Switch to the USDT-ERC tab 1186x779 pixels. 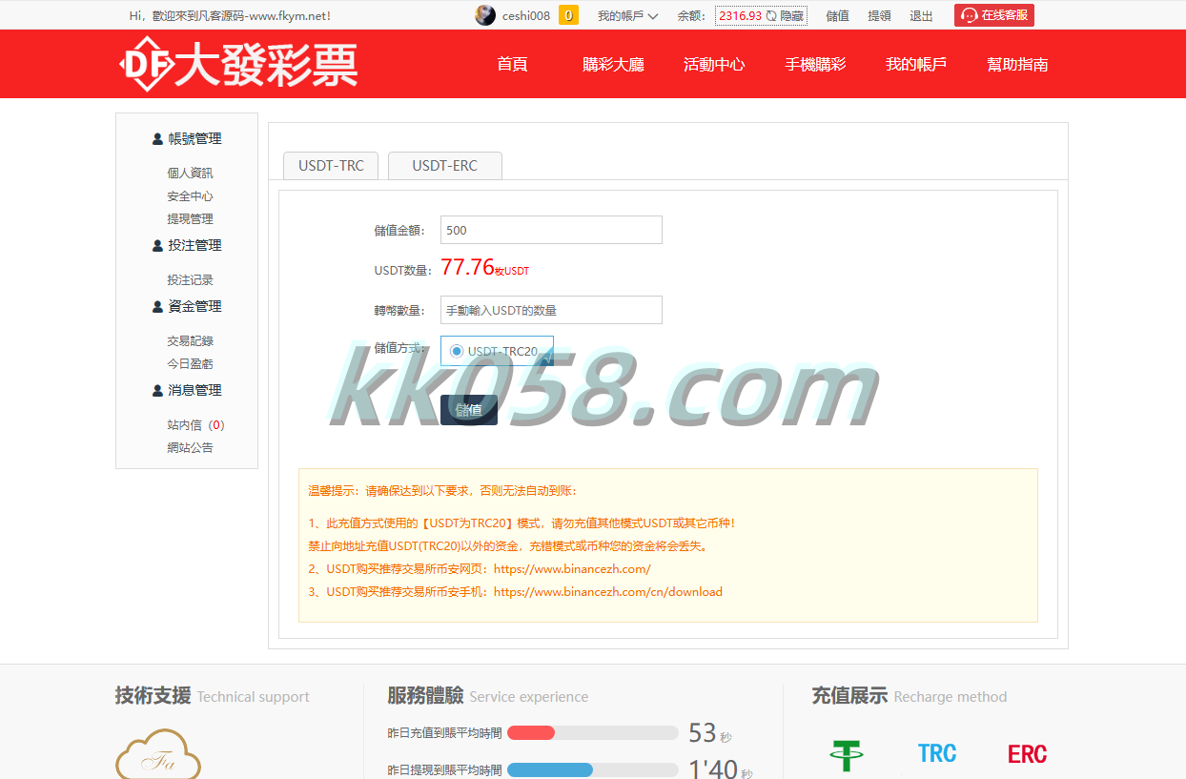pyautogui.click(x=444, y=165)
